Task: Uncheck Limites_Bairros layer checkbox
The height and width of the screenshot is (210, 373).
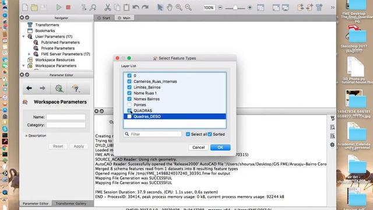Action: [129, 87]
